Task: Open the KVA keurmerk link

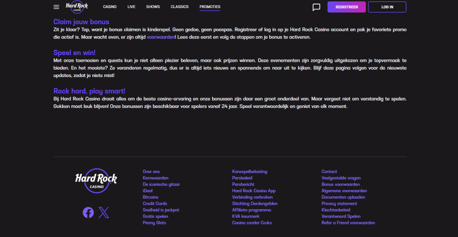Action: [x=246, y=216]
